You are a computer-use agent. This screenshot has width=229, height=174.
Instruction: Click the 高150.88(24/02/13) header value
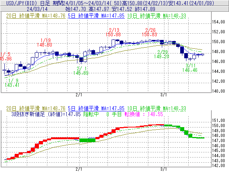tap(145, 3)
